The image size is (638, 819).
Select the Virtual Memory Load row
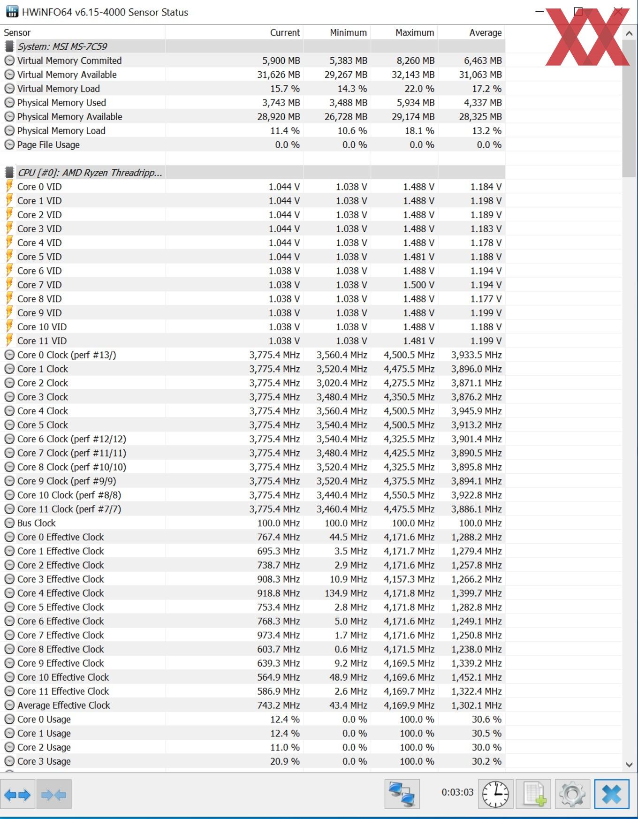252,89
